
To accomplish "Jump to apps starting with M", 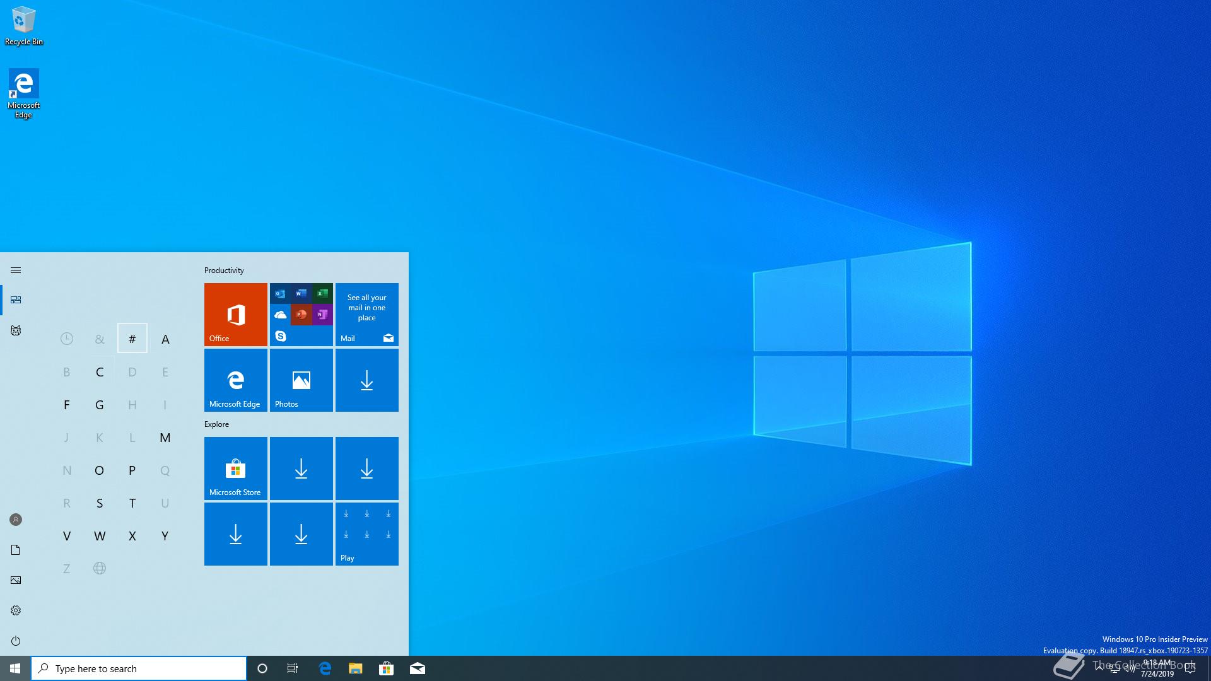I will [165, 437].
